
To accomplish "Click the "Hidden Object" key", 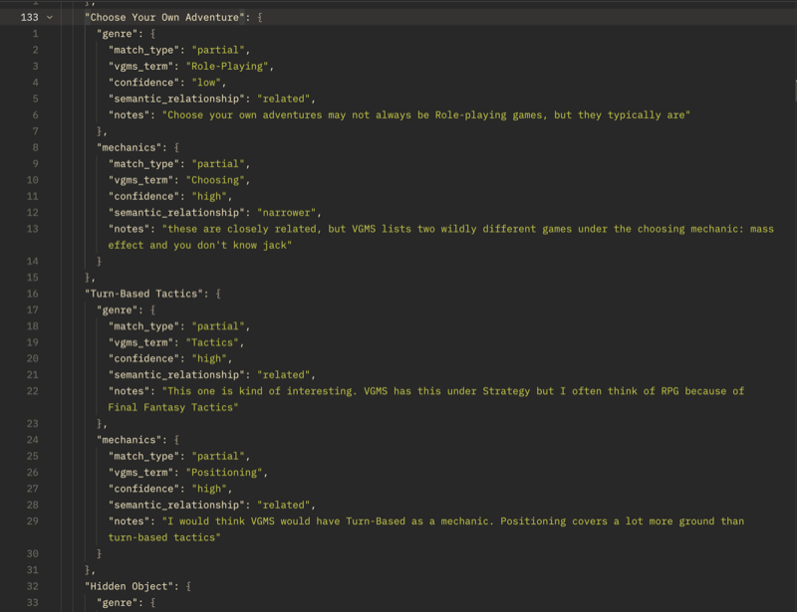I will click(129, 586).
